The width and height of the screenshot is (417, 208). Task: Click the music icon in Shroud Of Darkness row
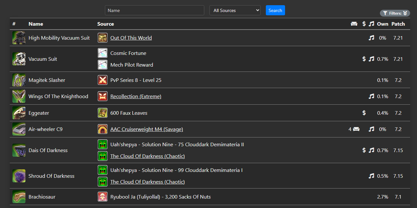point(371,176)
